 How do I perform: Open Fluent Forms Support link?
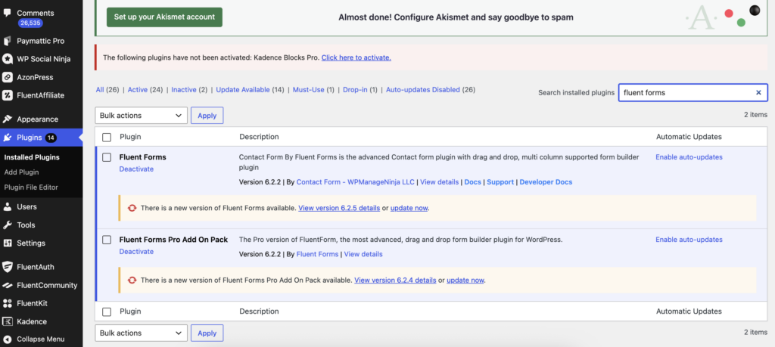500,181
